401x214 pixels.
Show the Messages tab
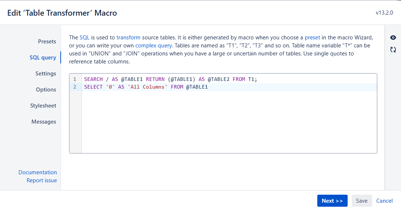click(x=43, y=122)
